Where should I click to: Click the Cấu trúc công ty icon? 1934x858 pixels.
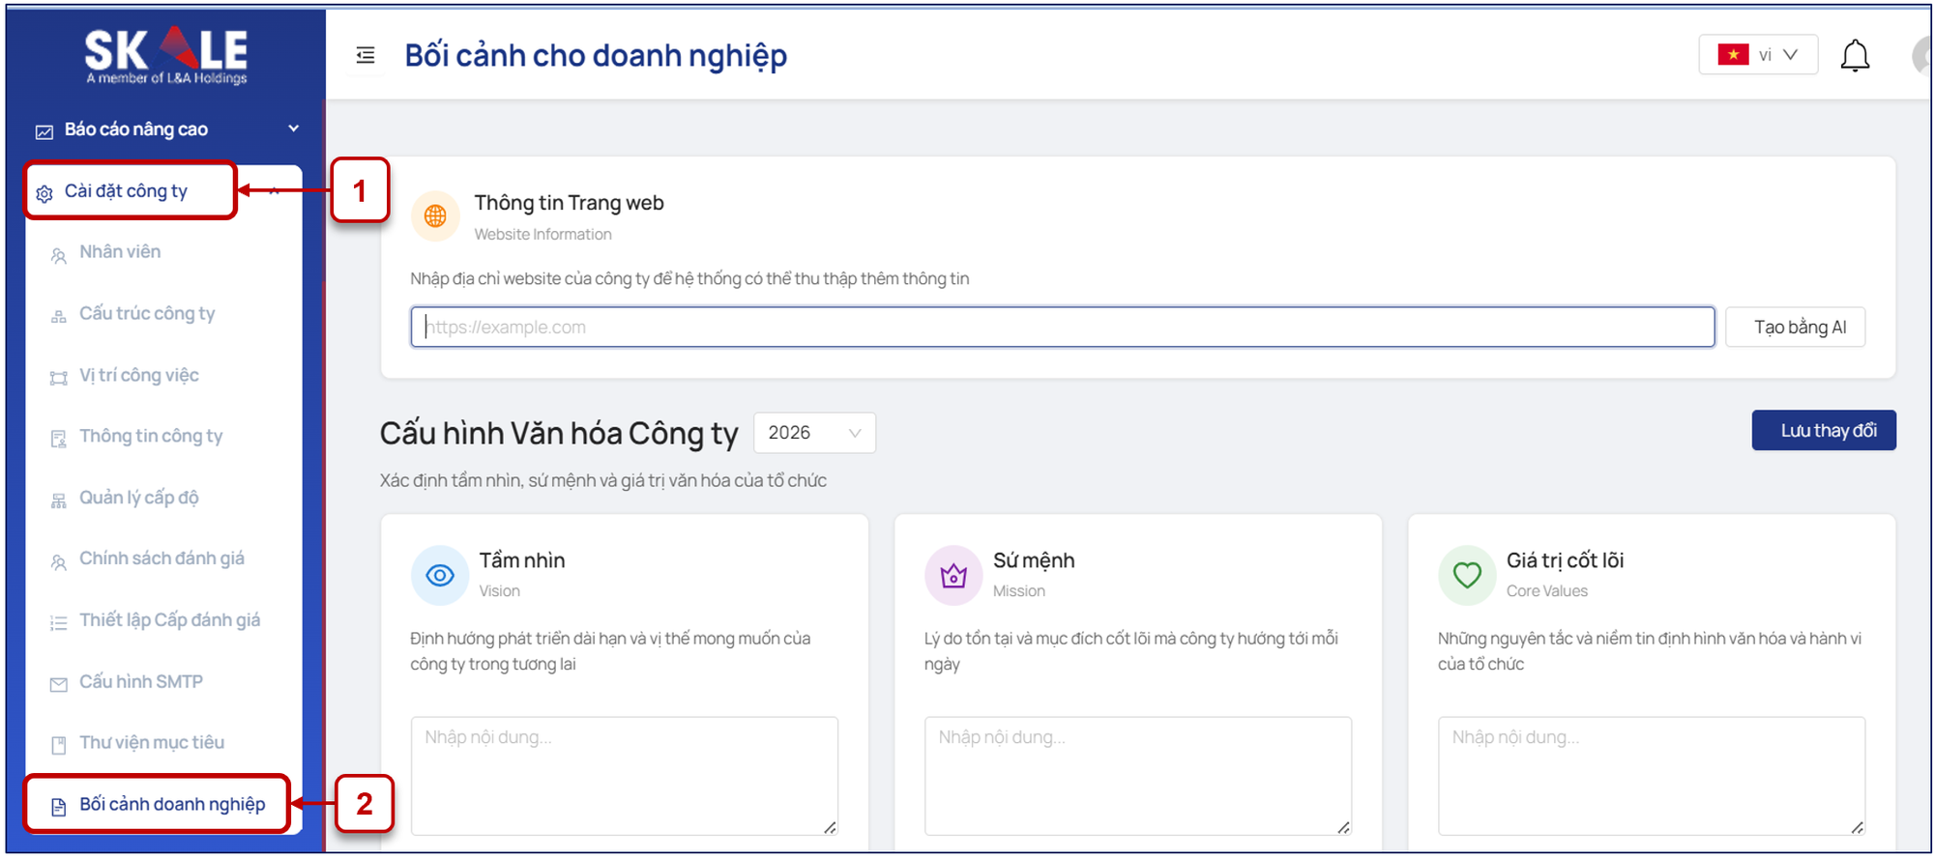click(59, 316)
